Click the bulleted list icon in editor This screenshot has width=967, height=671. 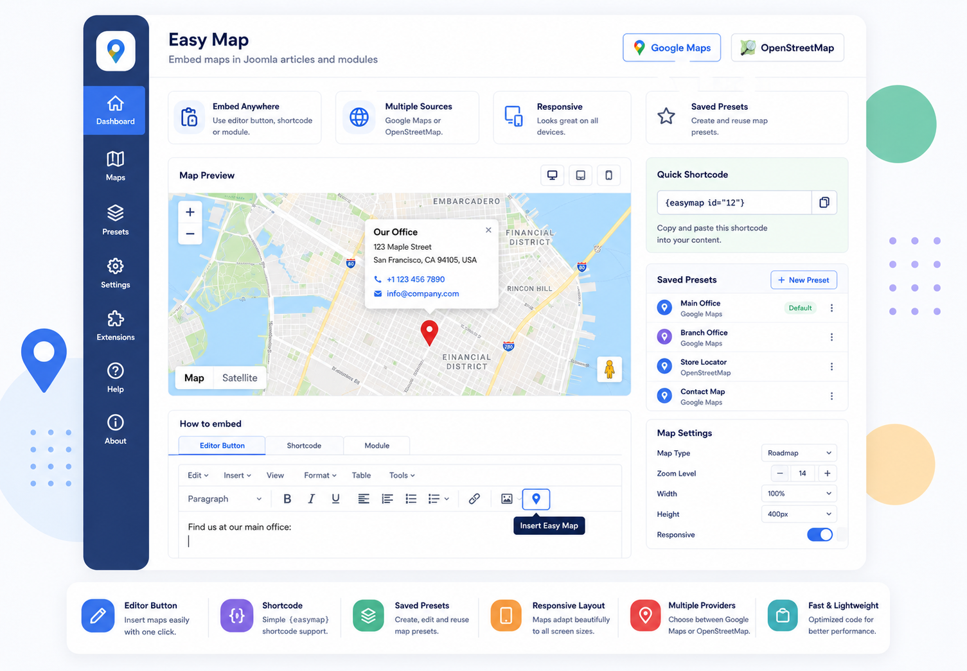411,499
